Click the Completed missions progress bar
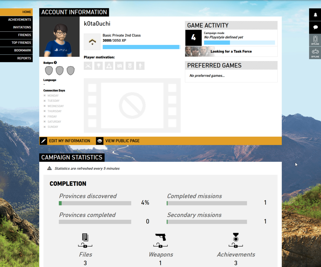The height and width of the screenshot is (267, 321). click(x=207, y=203)
